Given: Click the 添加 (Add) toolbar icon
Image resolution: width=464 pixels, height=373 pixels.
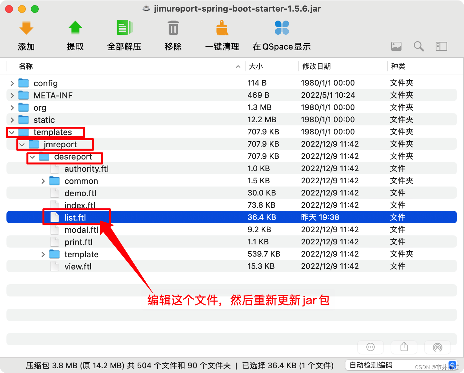Looking at the screenshot, I should [26, 28].
